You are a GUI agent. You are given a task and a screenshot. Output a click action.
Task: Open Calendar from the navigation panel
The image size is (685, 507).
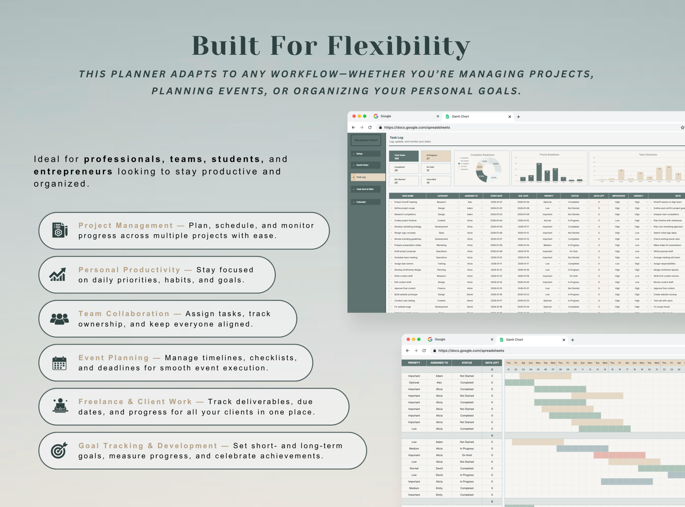pos(366,202)
